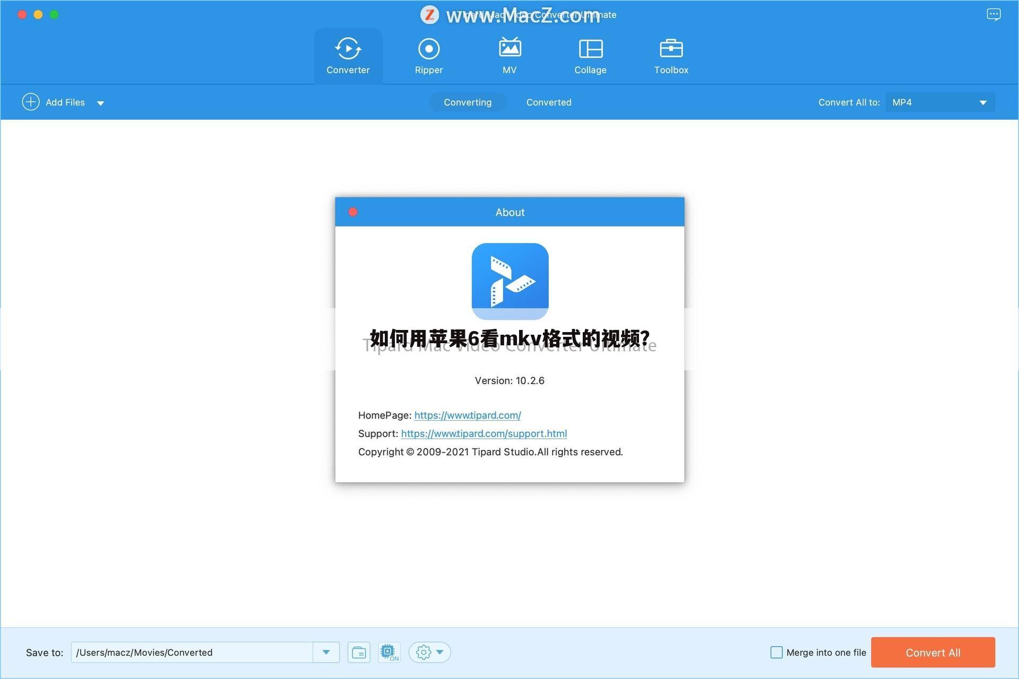
Task: Select the Collage module icon
Action: click(590, 49)
